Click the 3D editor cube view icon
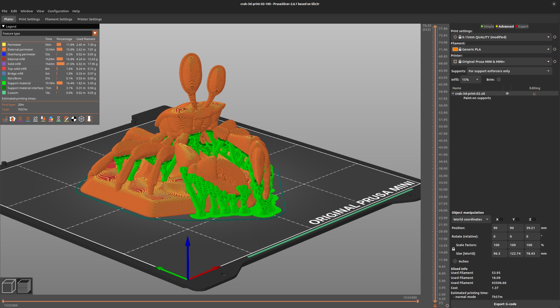Viewport: 560px width, 308px height. pos(8,286)
